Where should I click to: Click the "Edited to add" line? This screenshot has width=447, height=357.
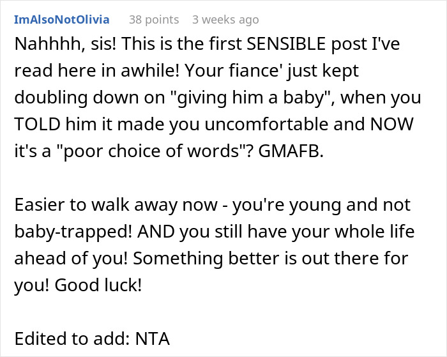[70, 338]
